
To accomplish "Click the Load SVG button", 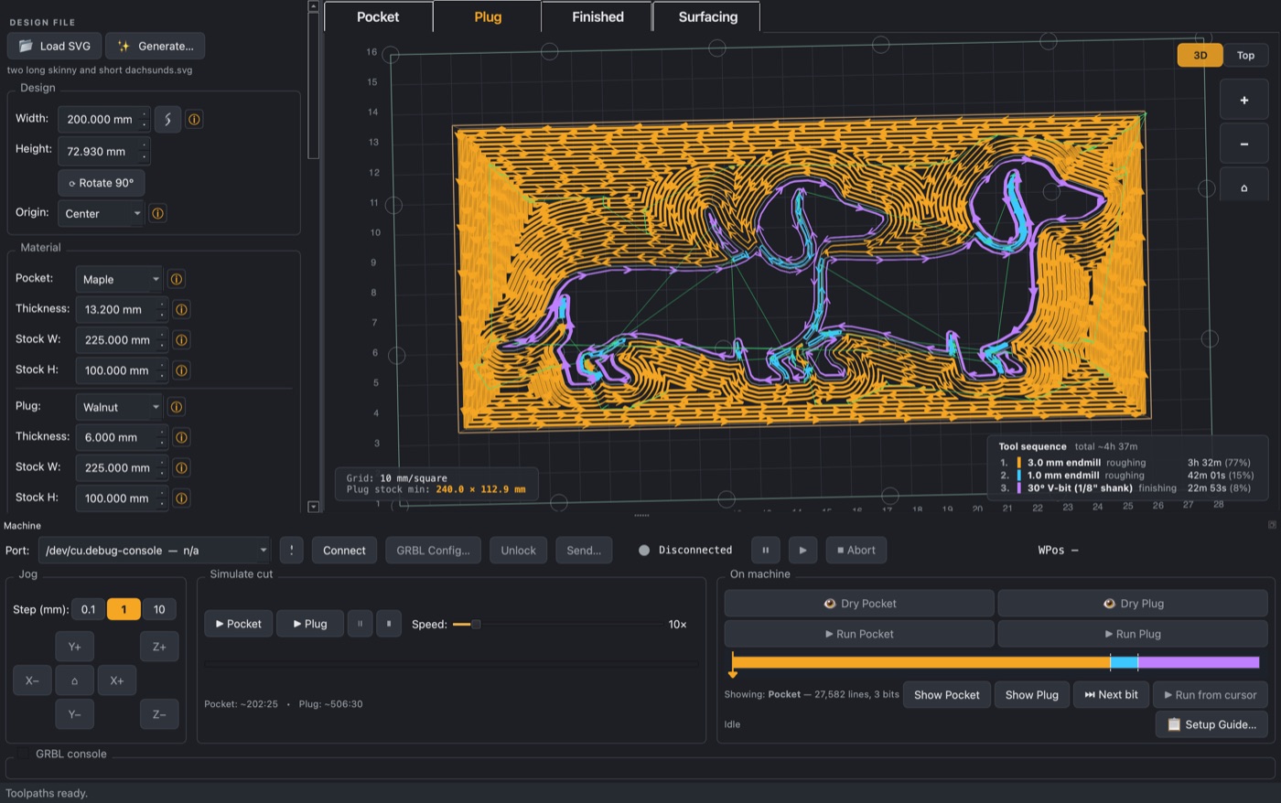I will (x=55, y=46).
